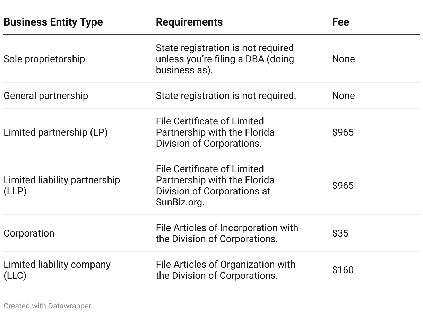Click the DBA filing requirement text

pyautogui.click(x=225, y=59)
